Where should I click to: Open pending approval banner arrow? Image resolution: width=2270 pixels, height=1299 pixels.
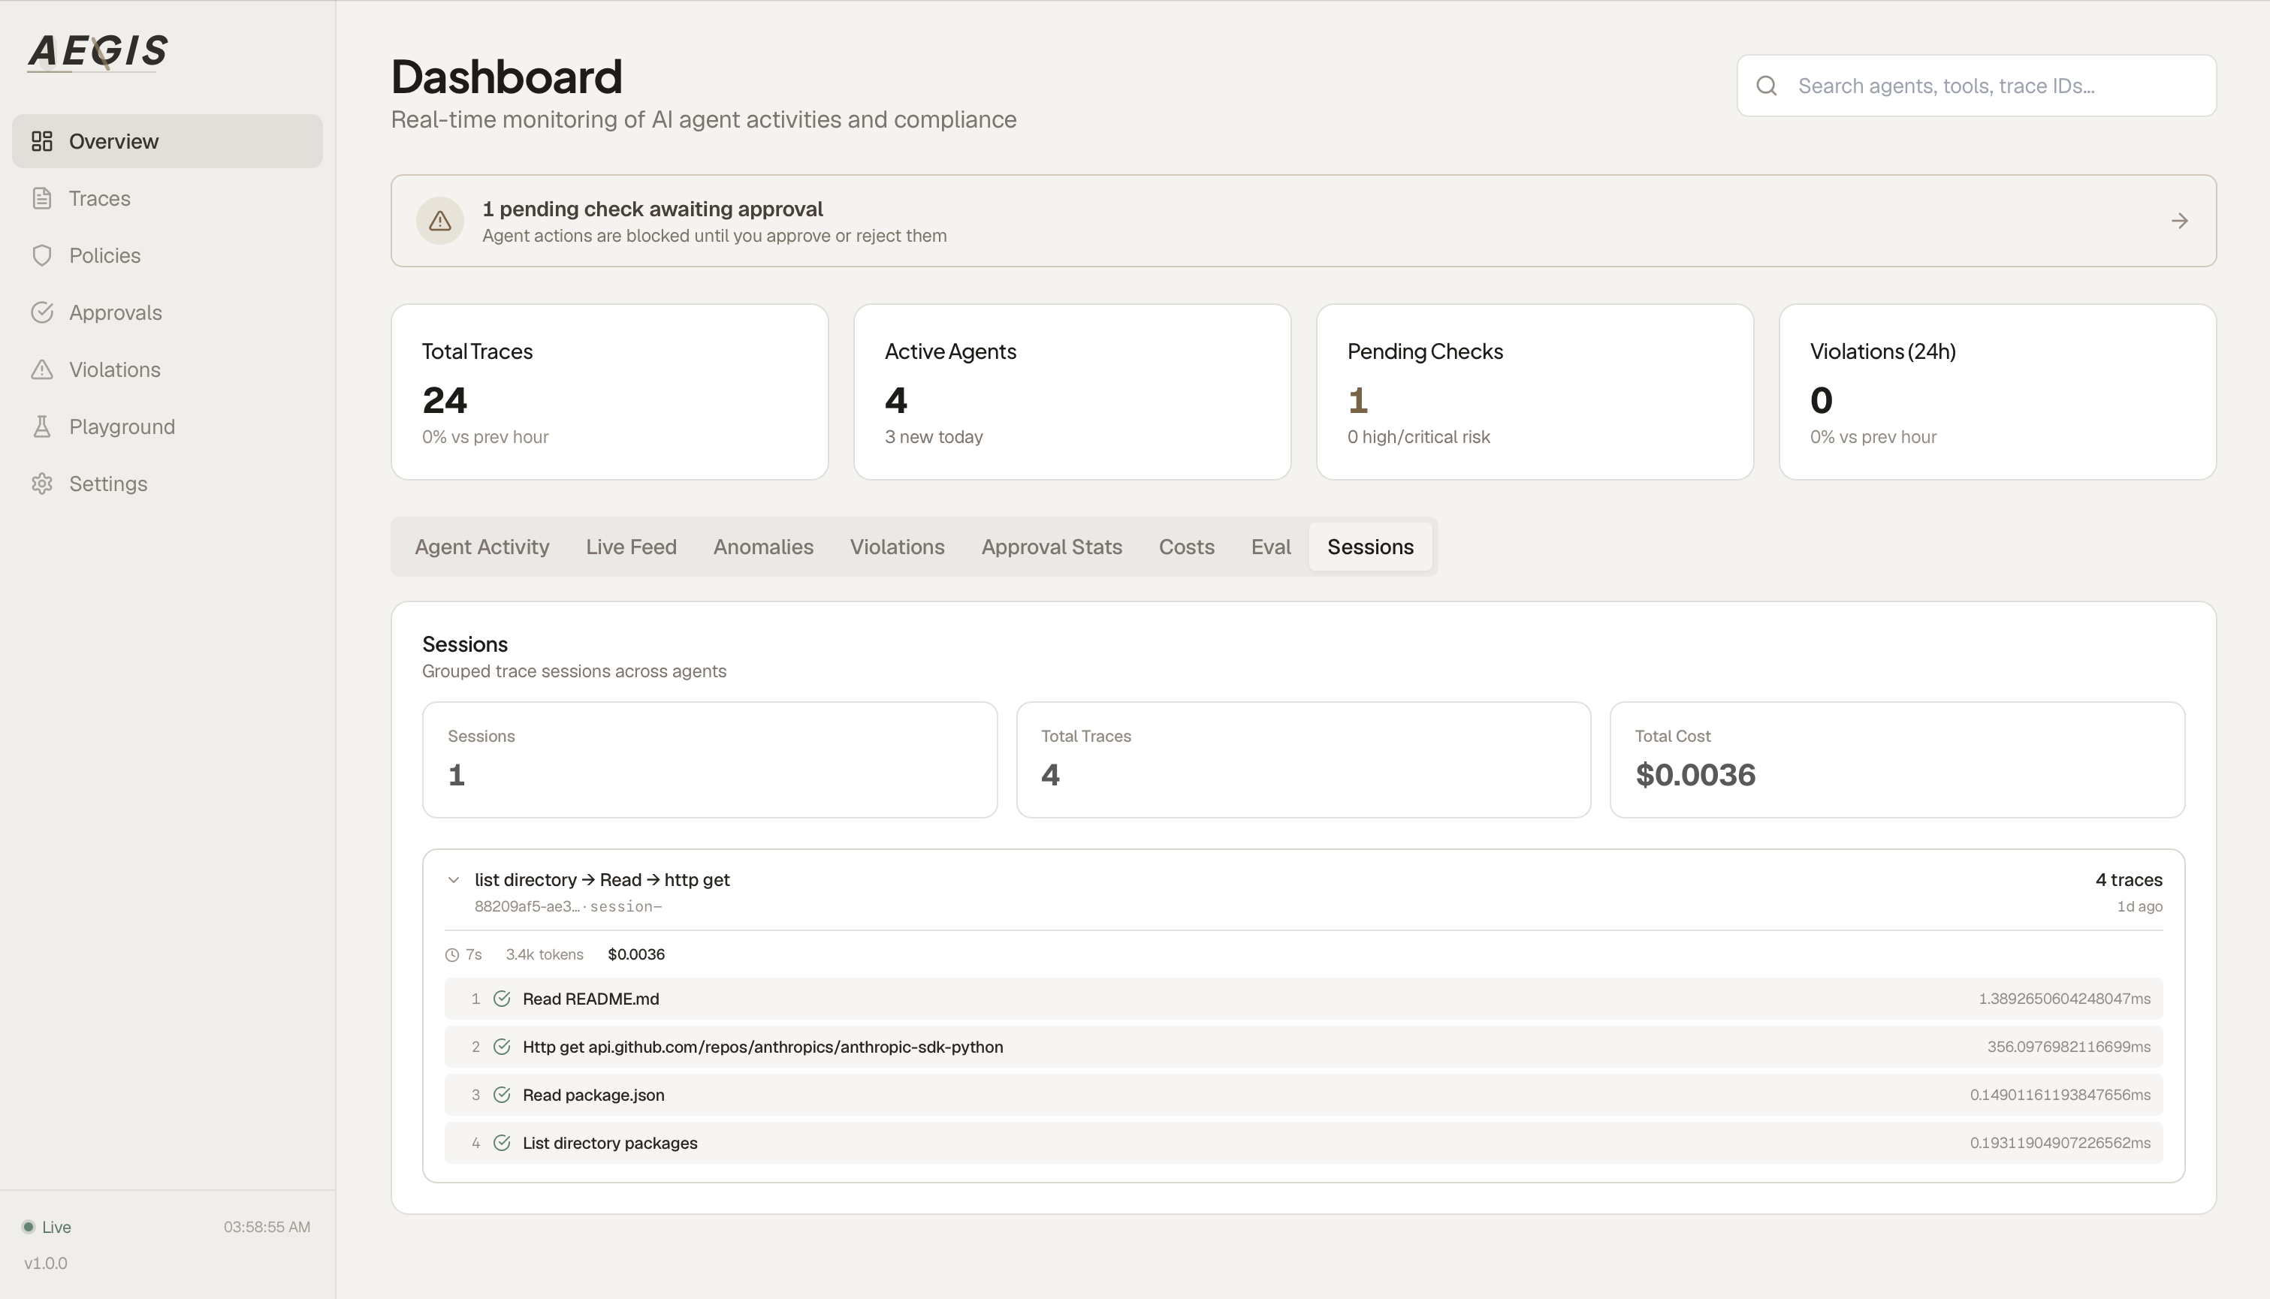(x=2179, y=220)
